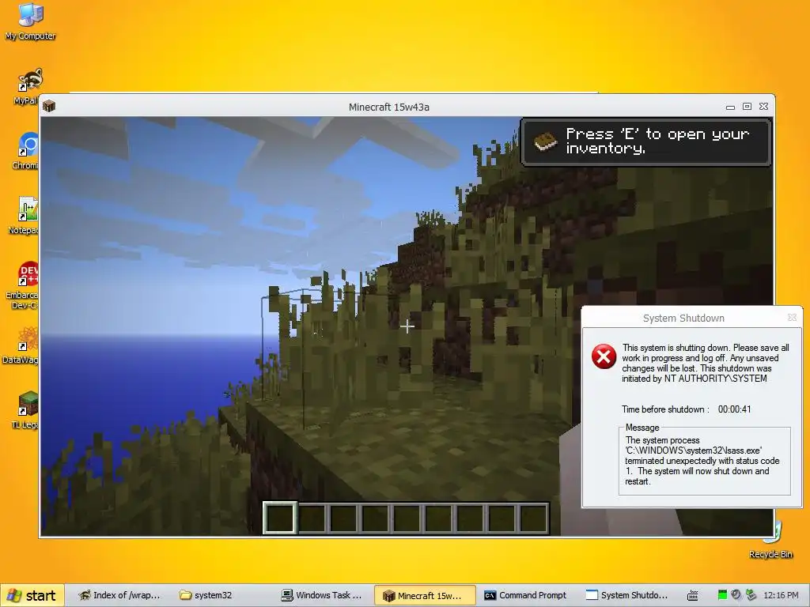
Task: Click the "Time before shutdown :" label
Action: 665,409
